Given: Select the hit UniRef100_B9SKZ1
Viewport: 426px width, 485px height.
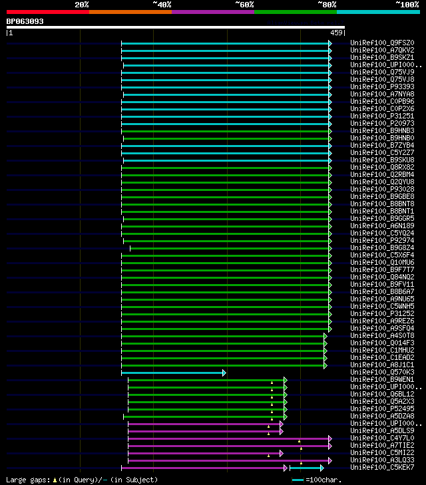Looking at the screenshot, I should (x=382, y=57).
